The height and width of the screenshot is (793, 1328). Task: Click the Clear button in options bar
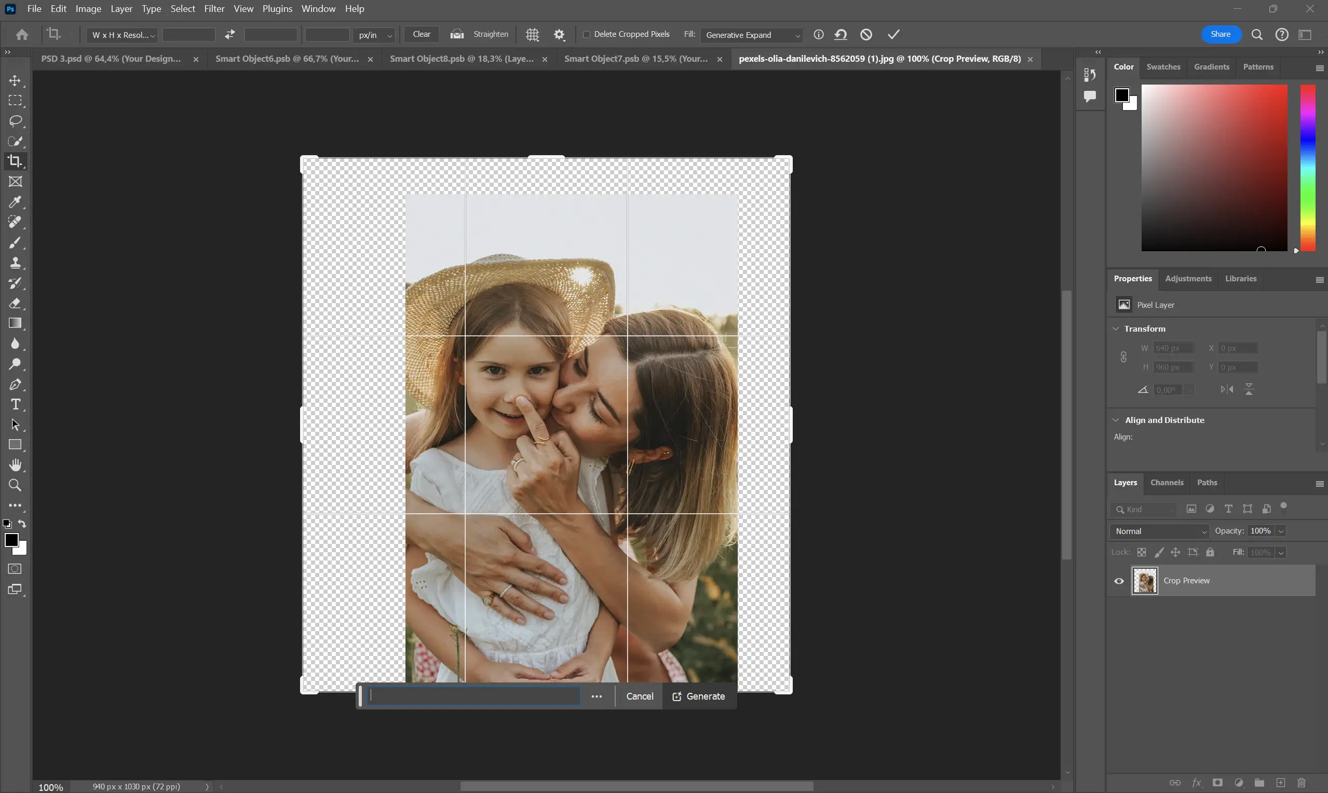(x=422, y=34)
